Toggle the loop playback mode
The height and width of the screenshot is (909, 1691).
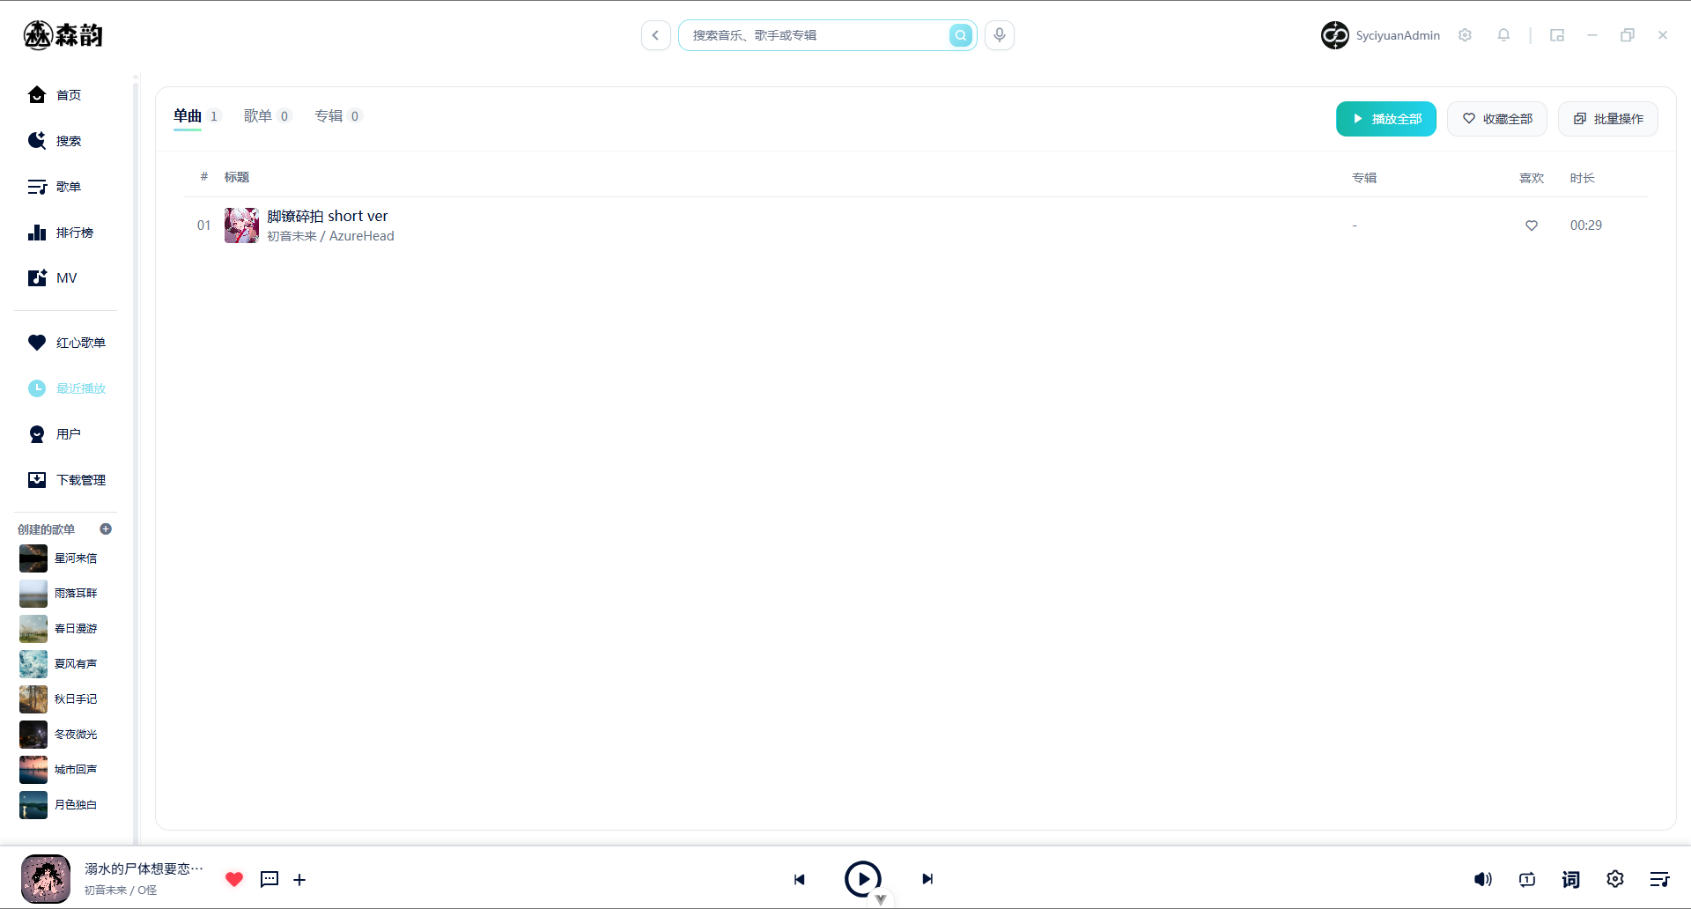click(x=1527, y=879)
